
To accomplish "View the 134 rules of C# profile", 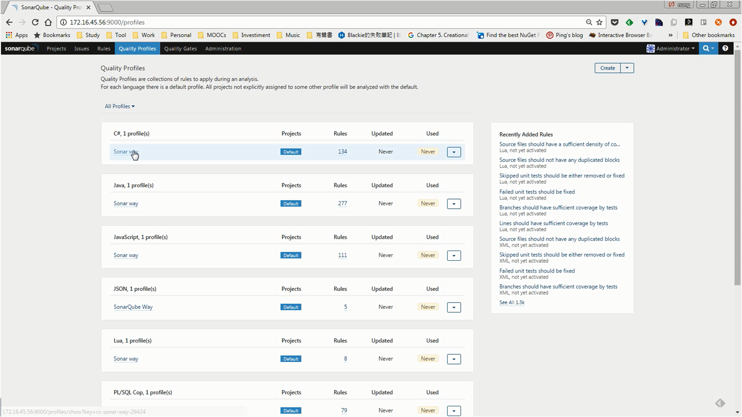I will click(342, 152).
